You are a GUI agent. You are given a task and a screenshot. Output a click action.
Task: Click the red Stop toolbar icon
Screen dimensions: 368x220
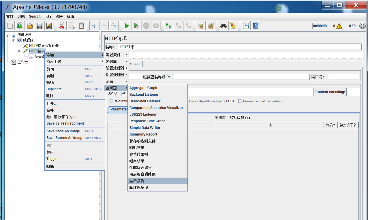tap(146, 26)
